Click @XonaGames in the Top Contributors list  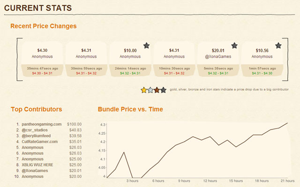(35, 171)
